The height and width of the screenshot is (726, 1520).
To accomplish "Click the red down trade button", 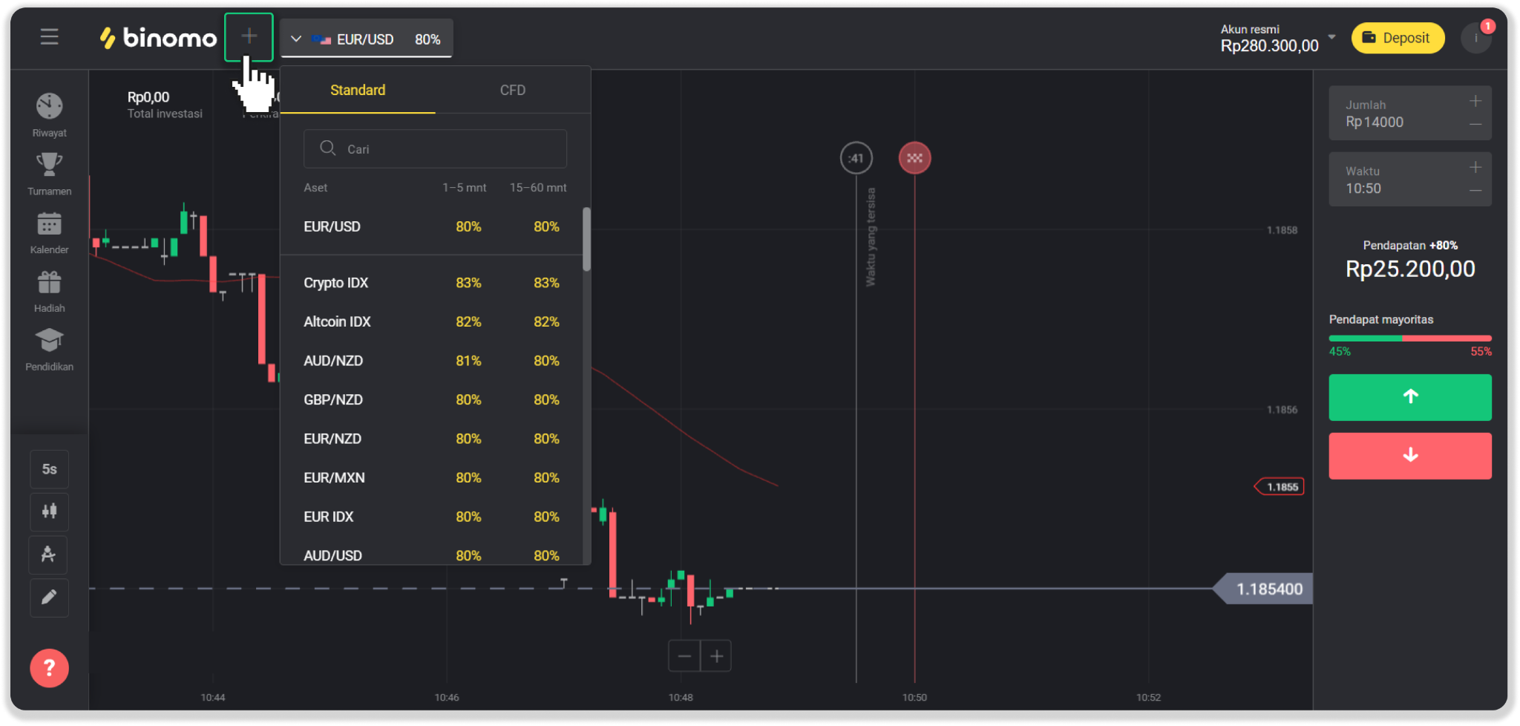I will (1410, 456).
